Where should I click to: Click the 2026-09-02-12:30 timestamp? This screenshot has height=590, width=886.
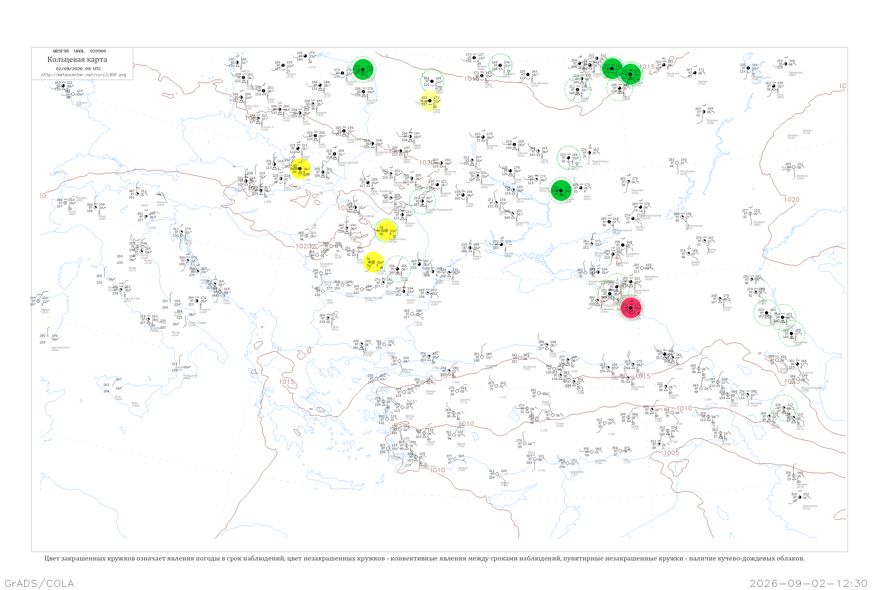click(808, 583)
